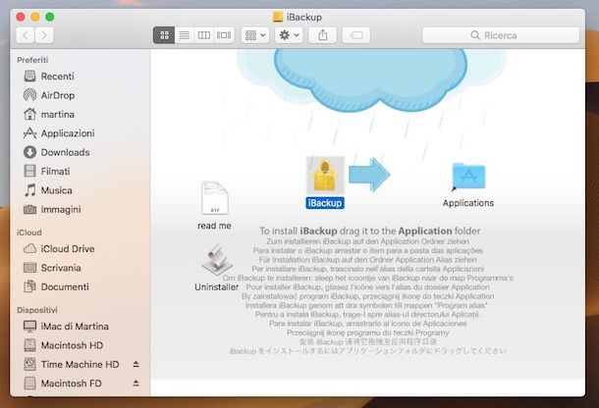Click the highlighted iBackup file label
The height and width of the screenshot is (408, 599).
[x=325, y=203]
